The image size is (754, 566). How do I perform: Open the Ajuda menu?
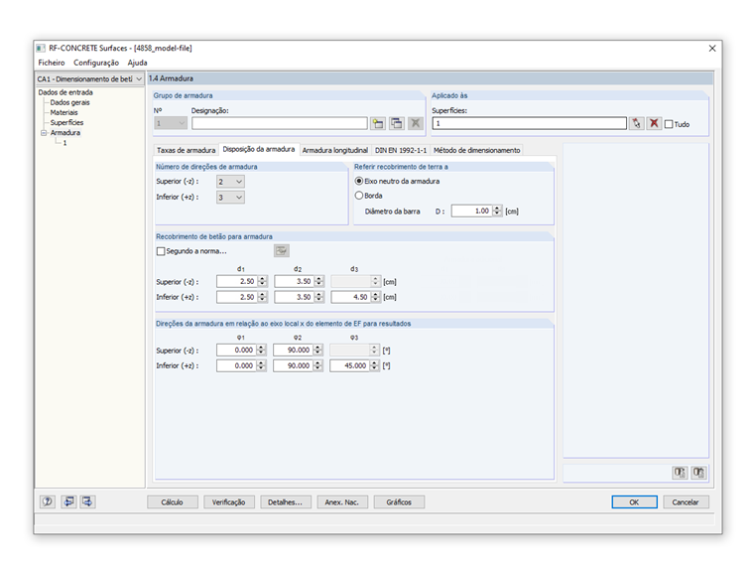coord(138,63)
